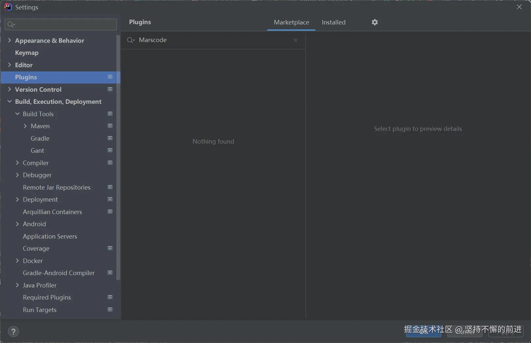
Task: Click the project-level icon beside Deployment
Action: click(x=110, y=199)
